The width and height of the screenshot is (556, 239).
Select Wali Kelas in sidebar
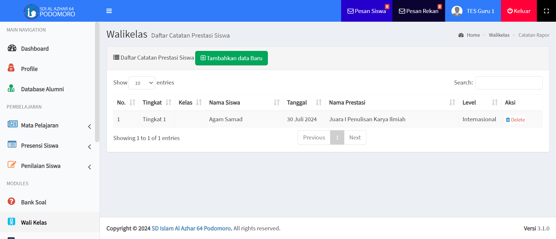click(x=34, y=223)
